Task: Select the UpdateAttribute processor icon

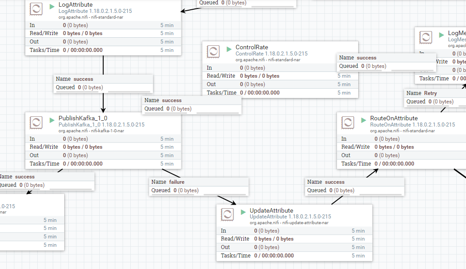Action: [227, 214]
